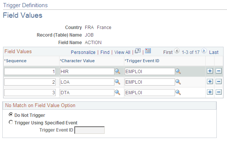Select the Do Not Trigger option
This screenshot has width=227, height=141.
pos(11,115)
